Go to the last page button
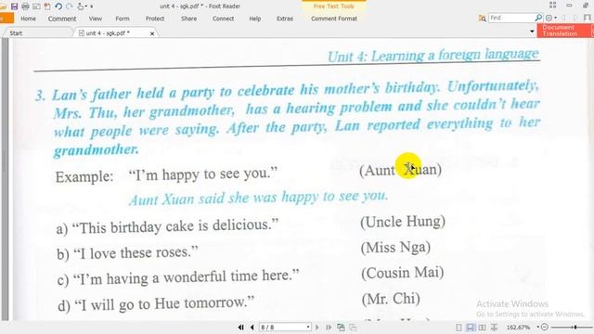Image resolution: width=594 pixels, height=334 pixels. pyautogui.click(x=329, y=328)
